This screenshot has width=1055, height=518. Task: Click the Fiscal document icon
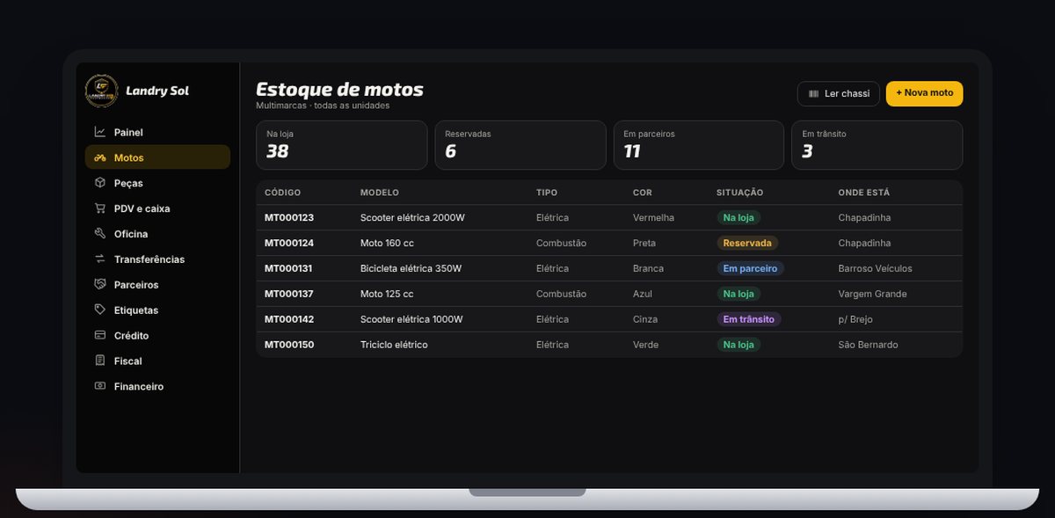tap(100, 361)
